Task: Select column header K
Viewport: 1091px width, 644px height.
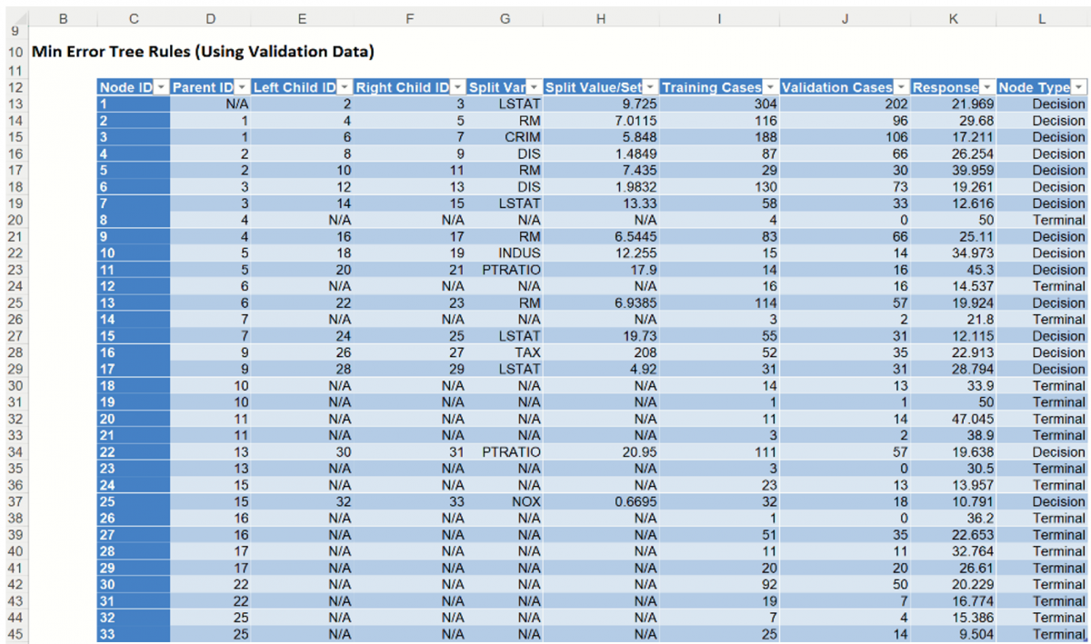Action: point(952,18)
